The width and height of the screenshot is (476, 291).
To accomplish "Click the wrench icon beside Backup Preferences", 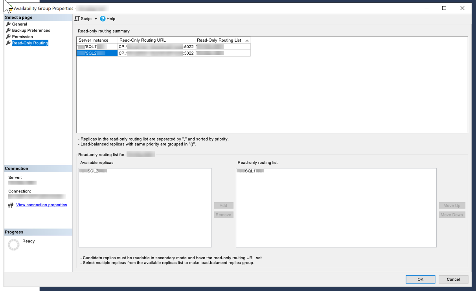I will point(8,30).
